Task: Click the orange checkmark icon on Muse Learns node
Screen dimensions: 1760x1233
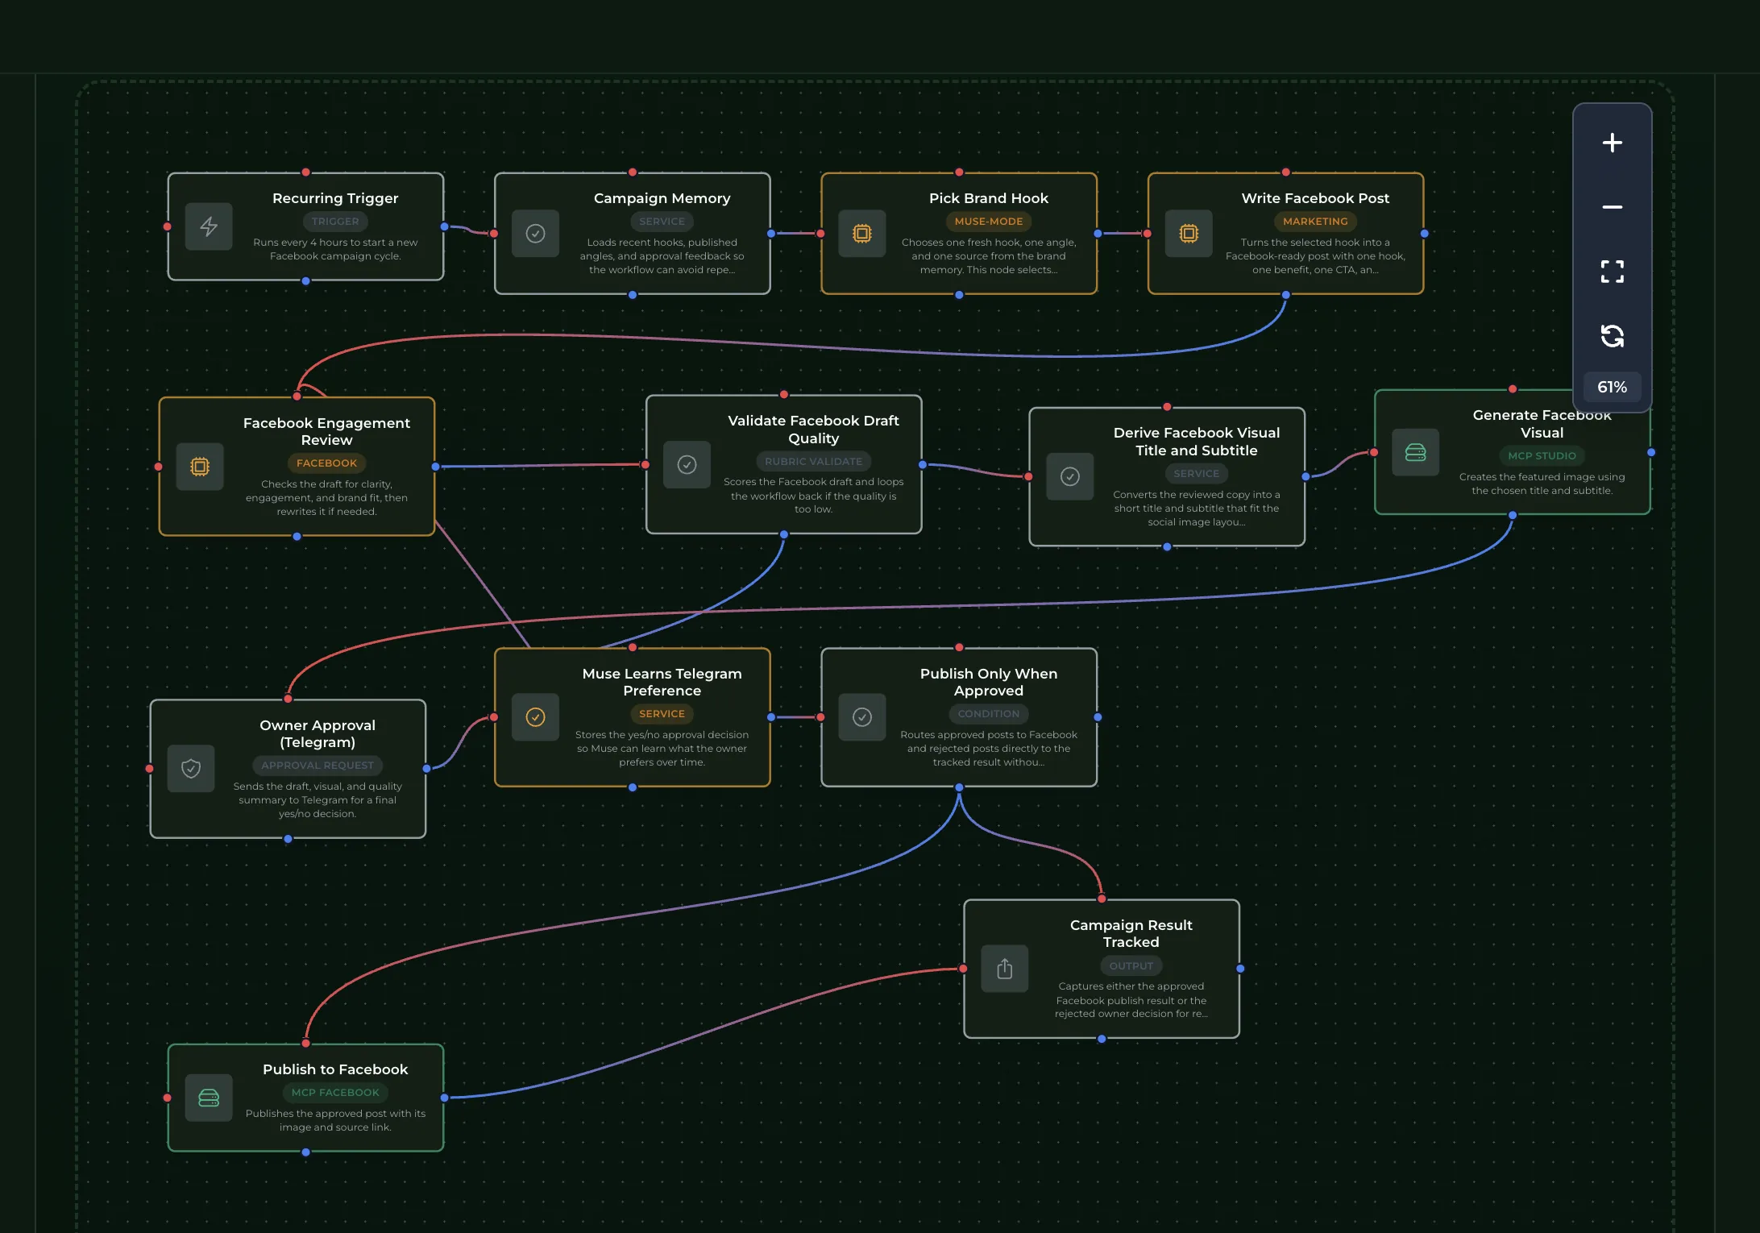Action: click(x=535, y=717)
